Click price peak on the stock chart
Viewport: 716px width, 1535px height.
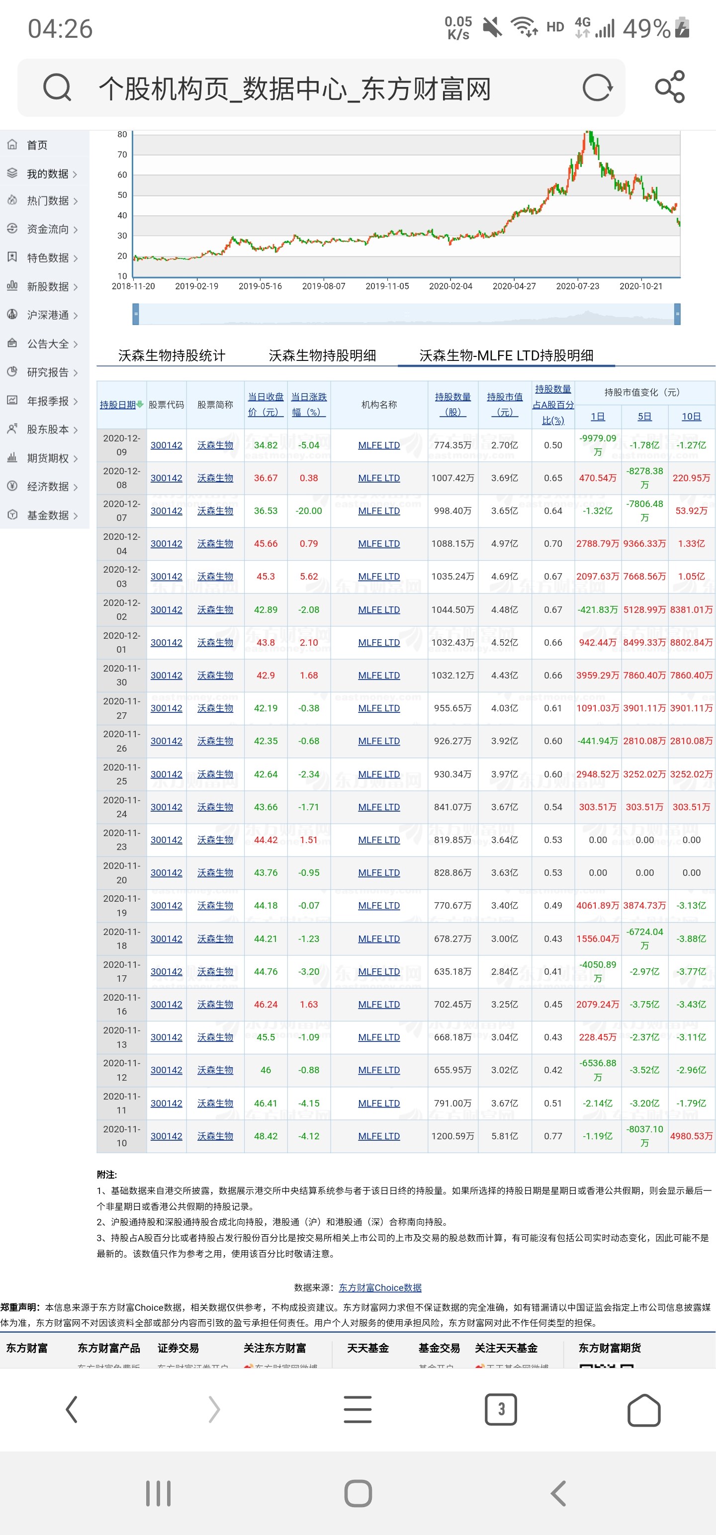[589, 134]
